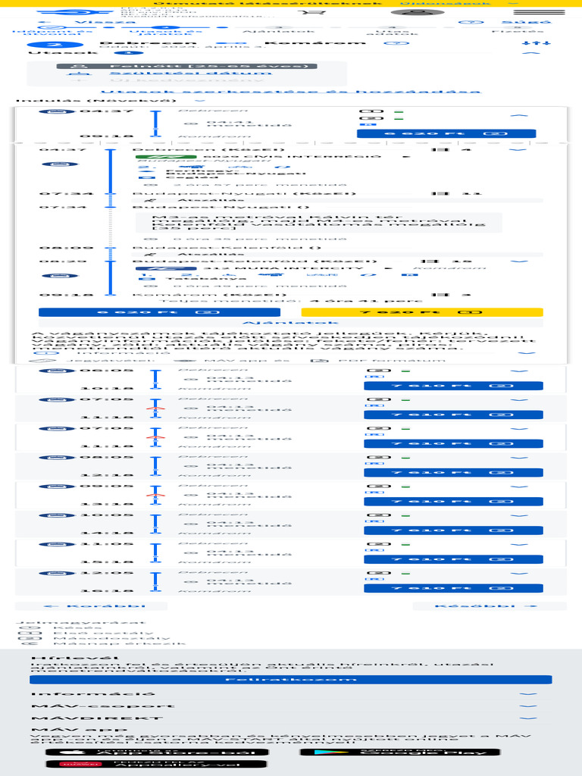582x776 pixels.
Task: Expand the MÁV-csoport footer section
Action: coord(291,706)
